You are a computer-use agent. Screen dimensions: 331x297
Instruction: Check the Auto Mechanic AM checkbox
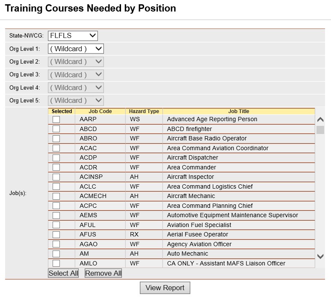pyautogui.click(x=56, y=254)
